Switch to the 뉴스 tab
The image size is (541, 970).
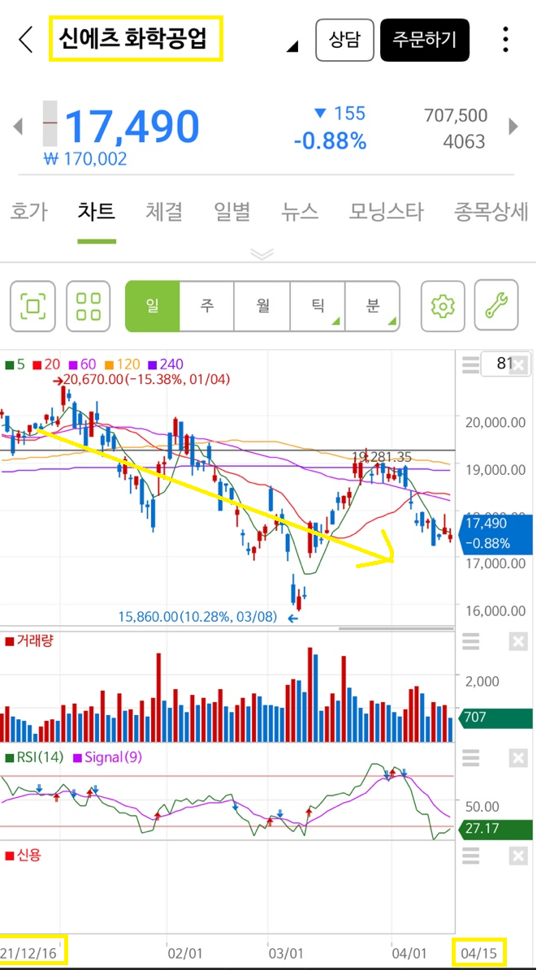300,212
